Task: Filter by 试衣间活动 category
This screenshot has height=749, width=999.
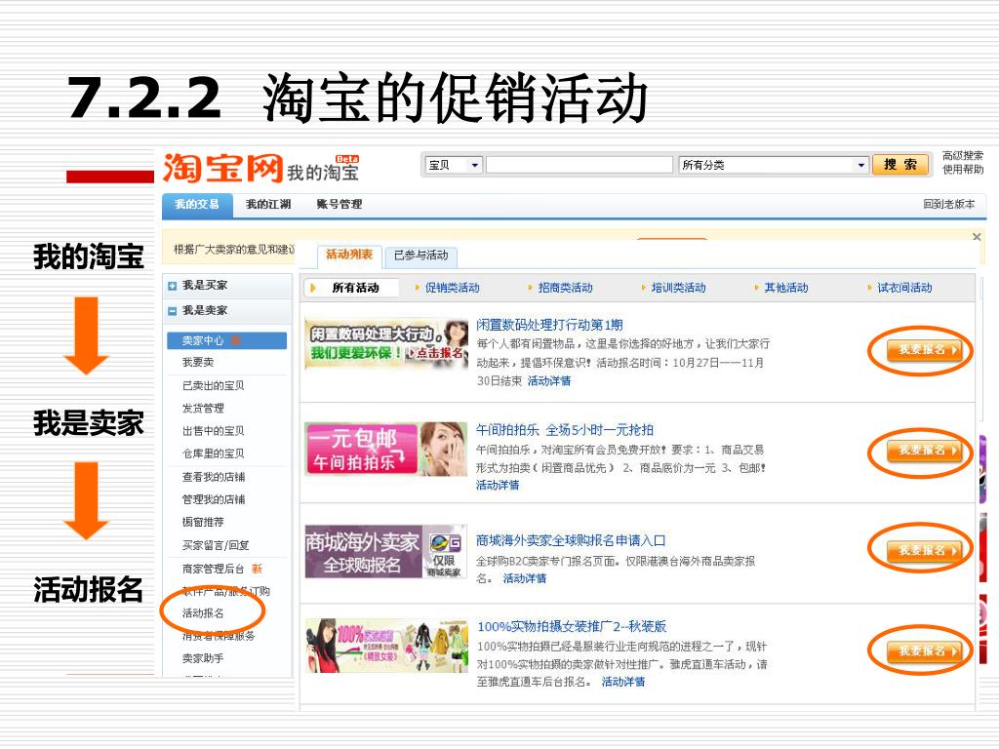Action: tap(904, 288)
